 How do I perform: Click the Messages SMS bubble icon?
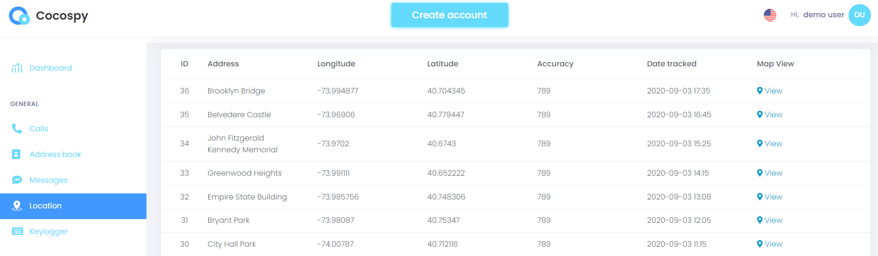[17, 180]
